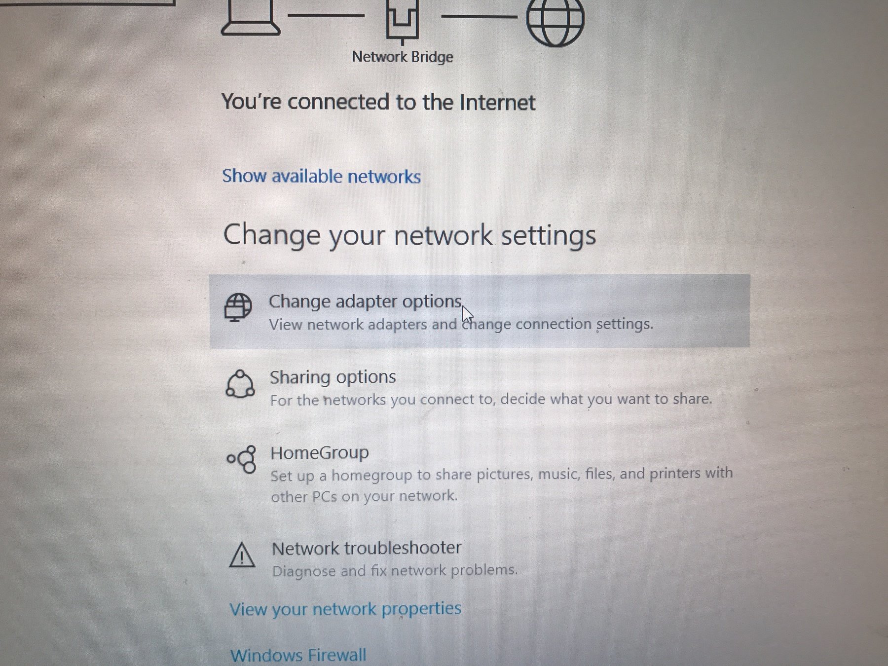Click the Network troubleshooter warning triangle icon
The height and width of the screenshot is (666, 888).
242,555
